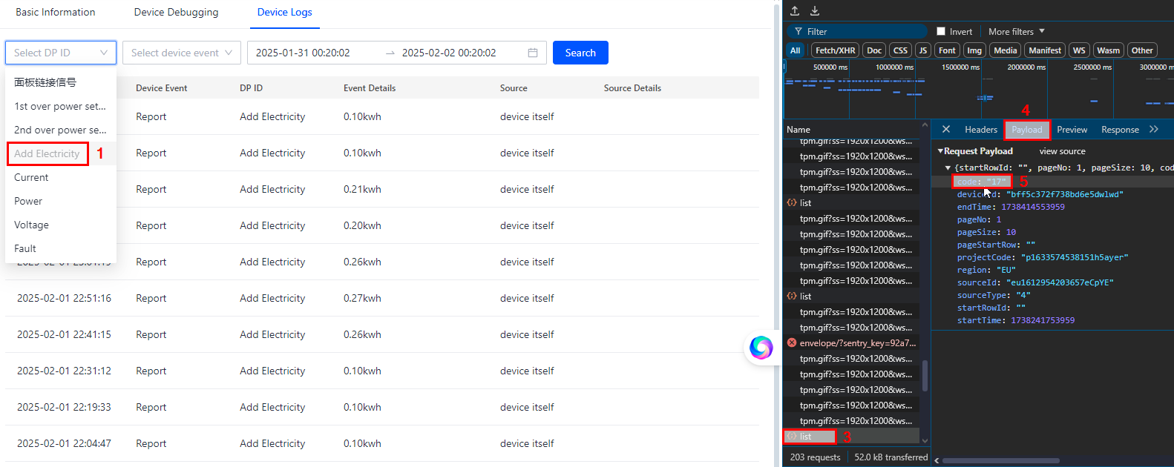The height and width of the screenshot is (467, 1174).
Task: Click the blue Search button
Action: click(x=580, y=53)
